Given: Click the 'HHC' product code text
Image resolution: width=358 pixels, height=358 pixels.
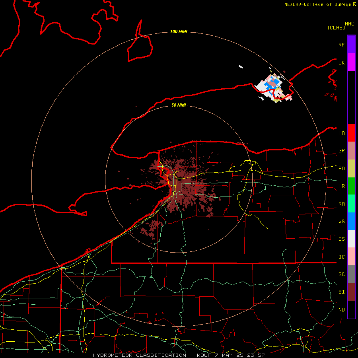Looking at the screenshot, I should click(x=349, y=24).
